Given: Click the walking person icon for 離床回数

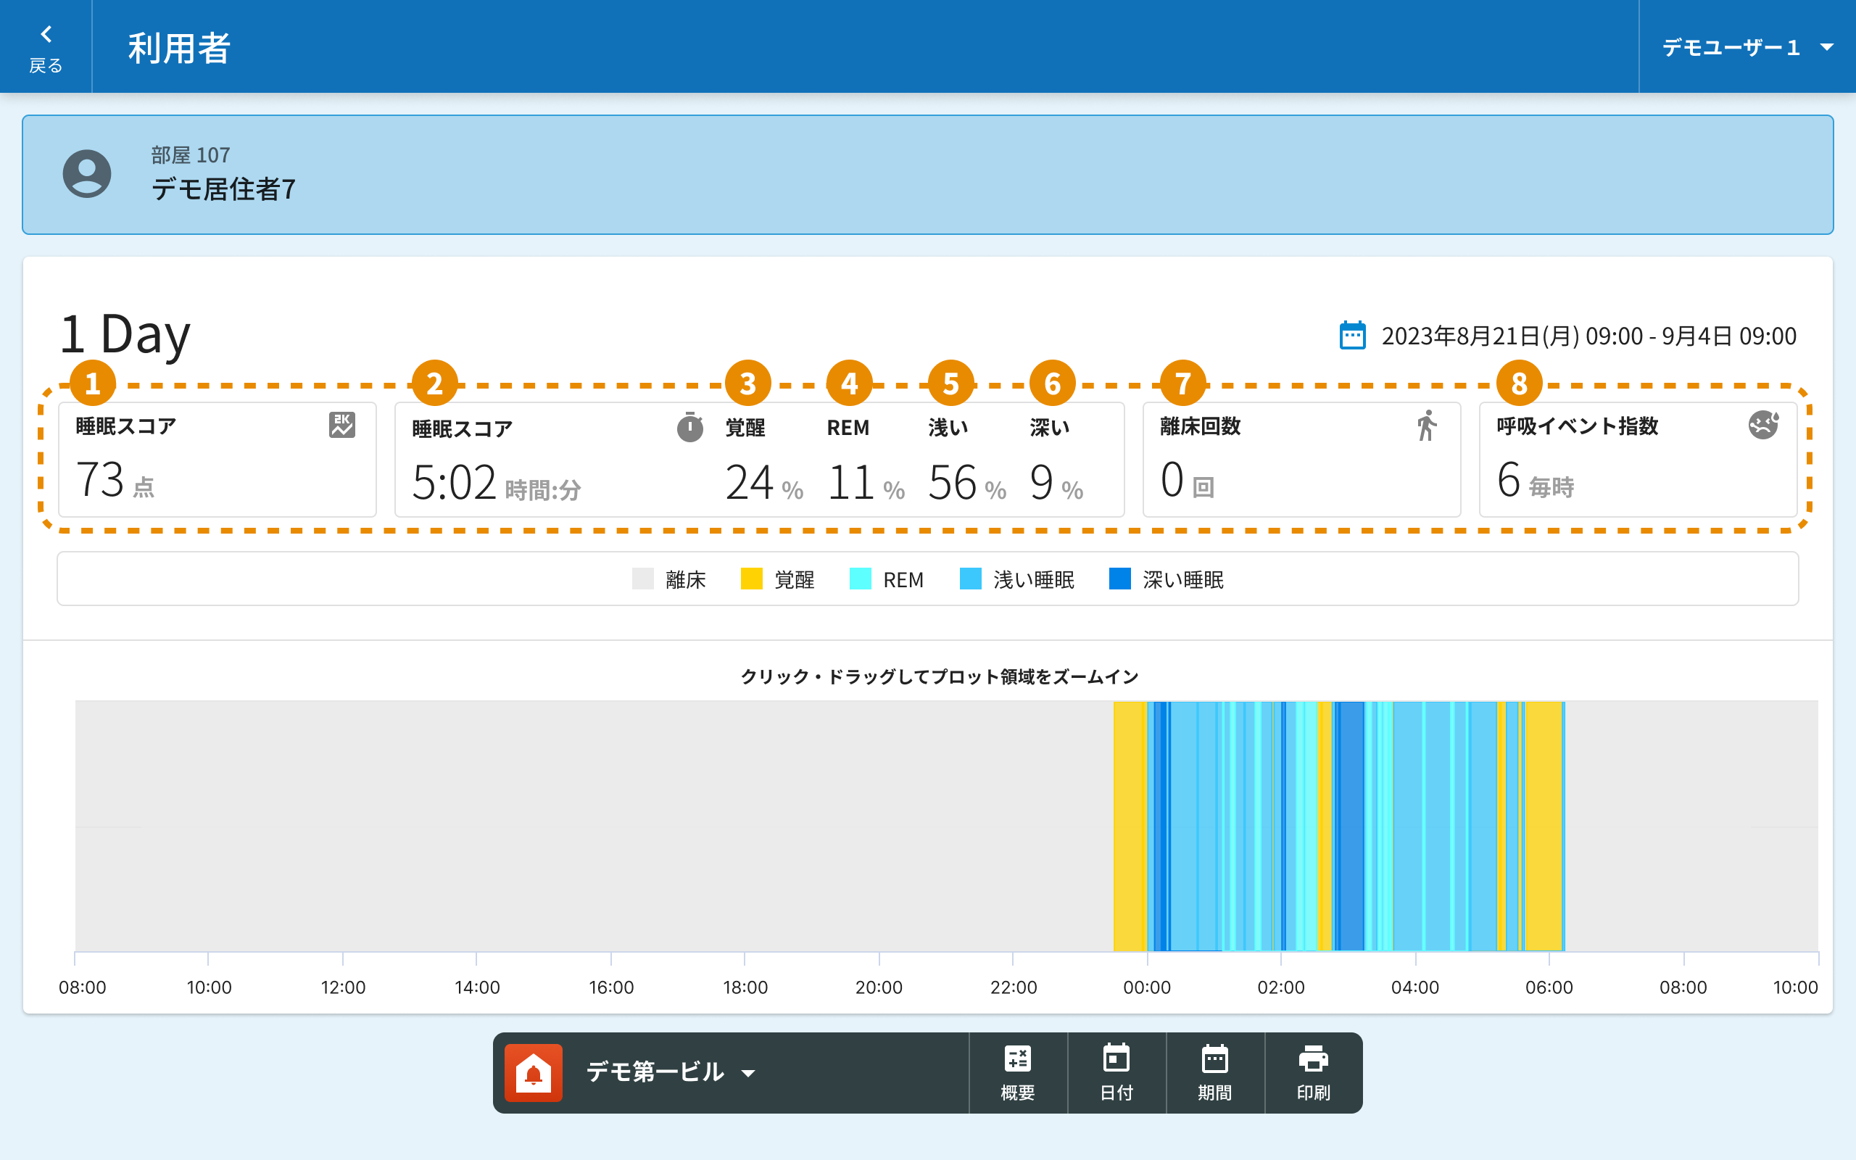Looking at the screenshot, I should click(1427, 426).
